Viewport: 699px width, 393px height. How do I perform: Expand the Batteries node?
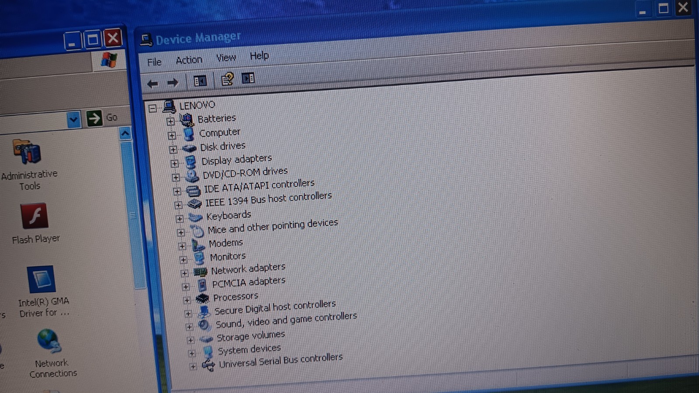point(170,121)
